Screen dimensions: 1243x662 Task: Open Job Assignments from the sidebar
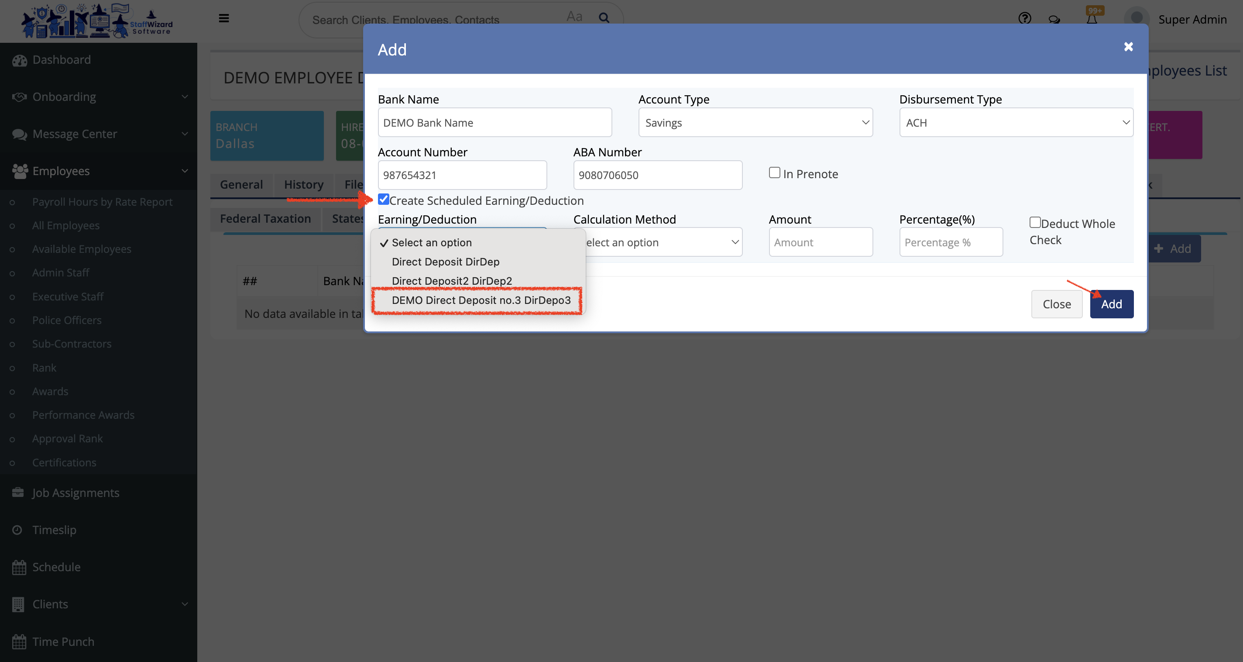point(75,493)
